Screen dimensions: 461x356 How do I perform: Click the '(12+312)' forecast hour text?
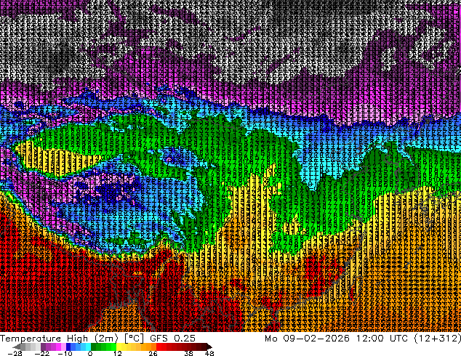[438, 339]
